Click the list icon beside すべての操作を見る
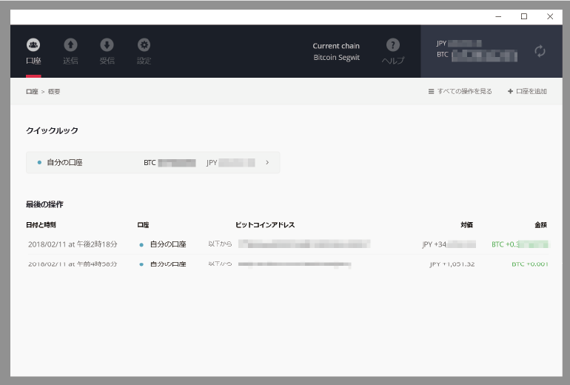Viewport: 570px width, 385px height. click(431, 92)
